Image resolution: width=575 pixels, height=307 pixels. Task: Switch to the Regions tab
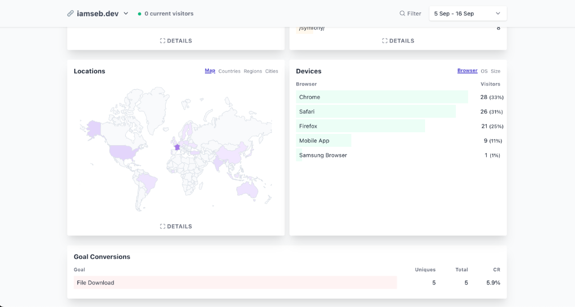coord(253,71)
